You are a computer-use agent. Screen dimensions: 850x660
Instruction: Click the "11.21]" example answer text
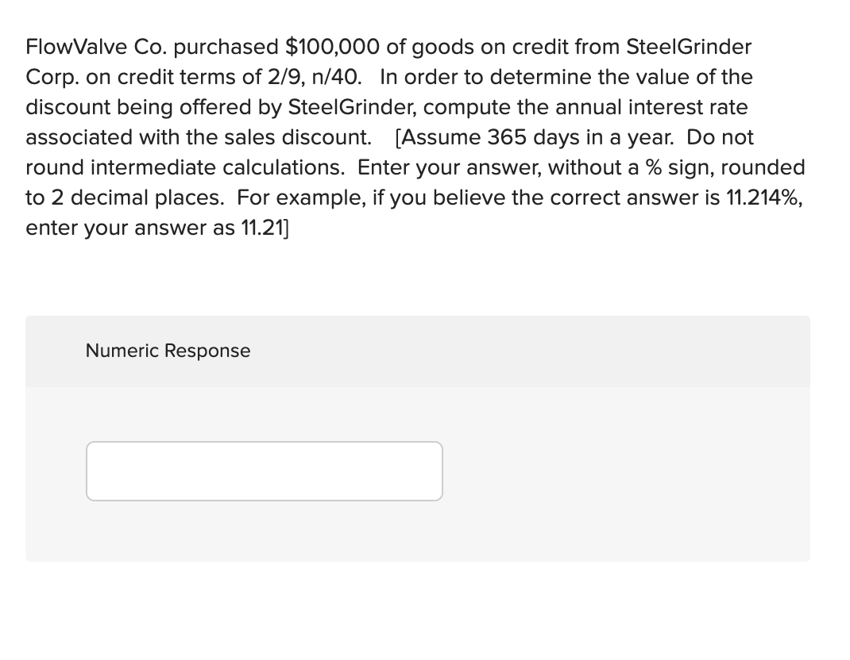(265, 228)
